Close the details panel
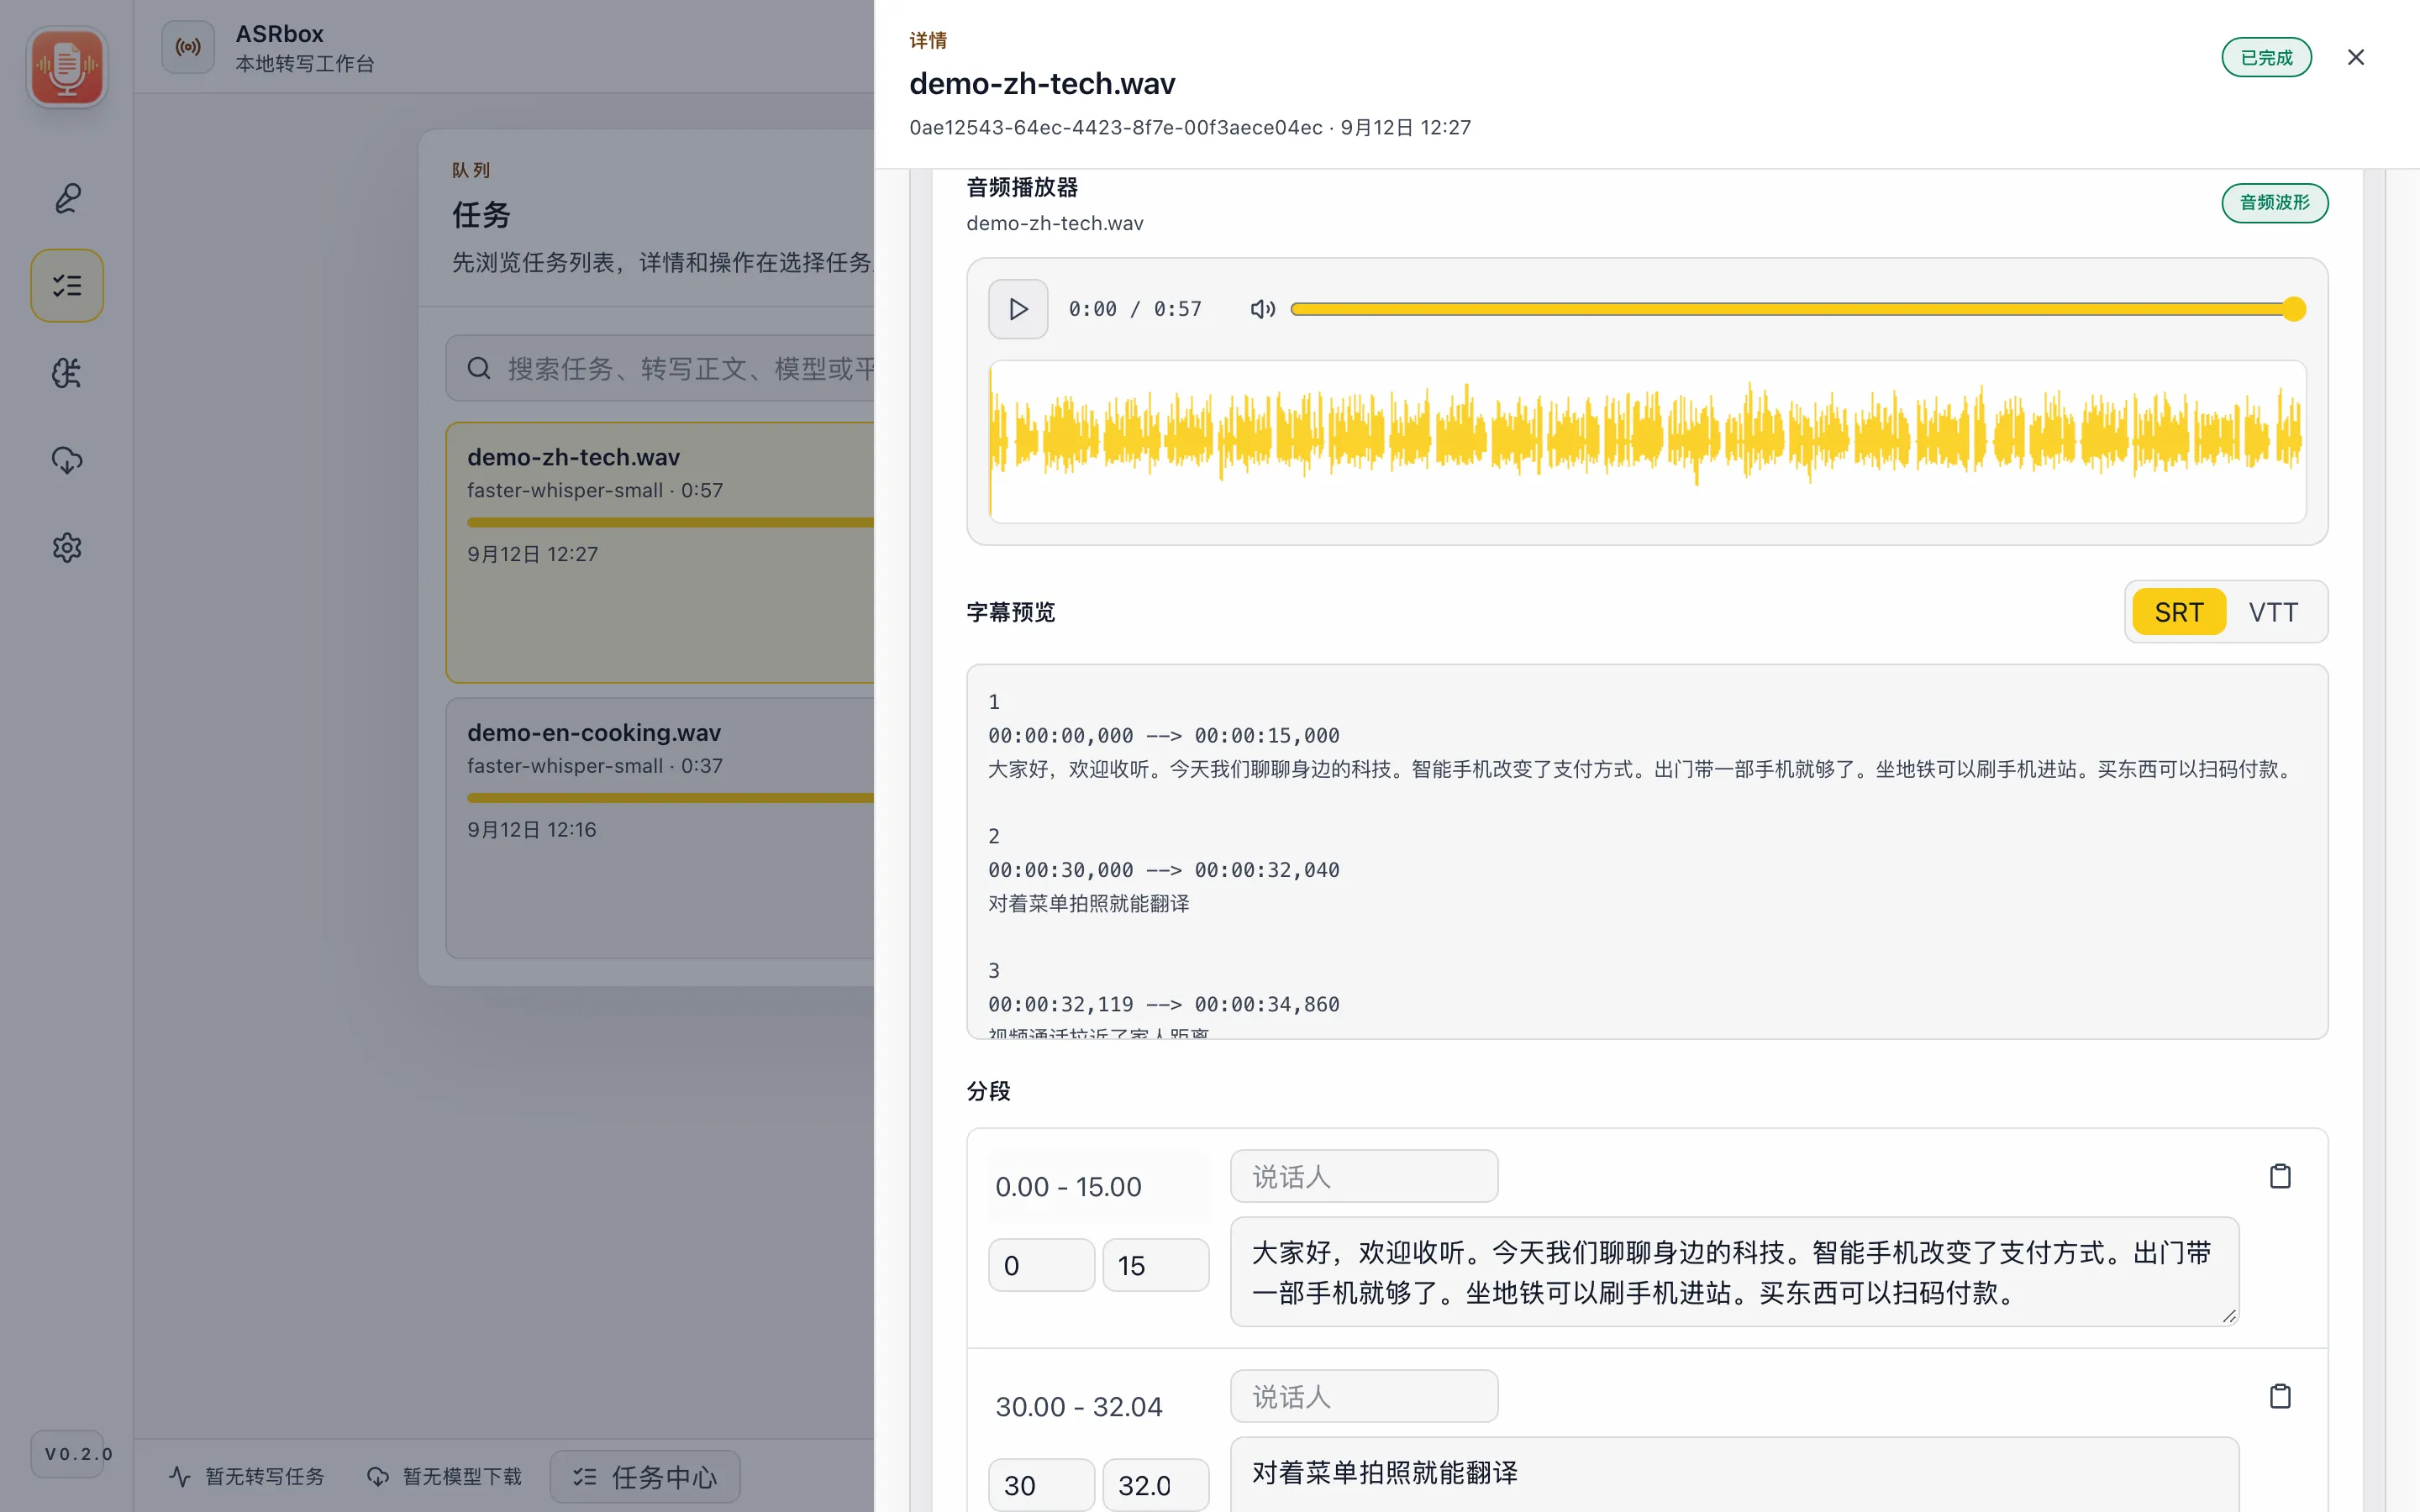The height and width of the screenshot is (1512, 2420). tap(2356, 57)
